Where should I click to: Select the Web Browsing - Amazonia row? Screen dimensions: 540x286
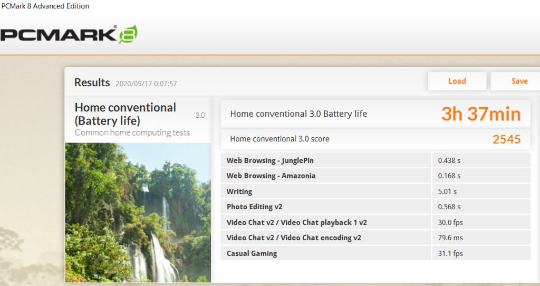(x=375, y=176)
